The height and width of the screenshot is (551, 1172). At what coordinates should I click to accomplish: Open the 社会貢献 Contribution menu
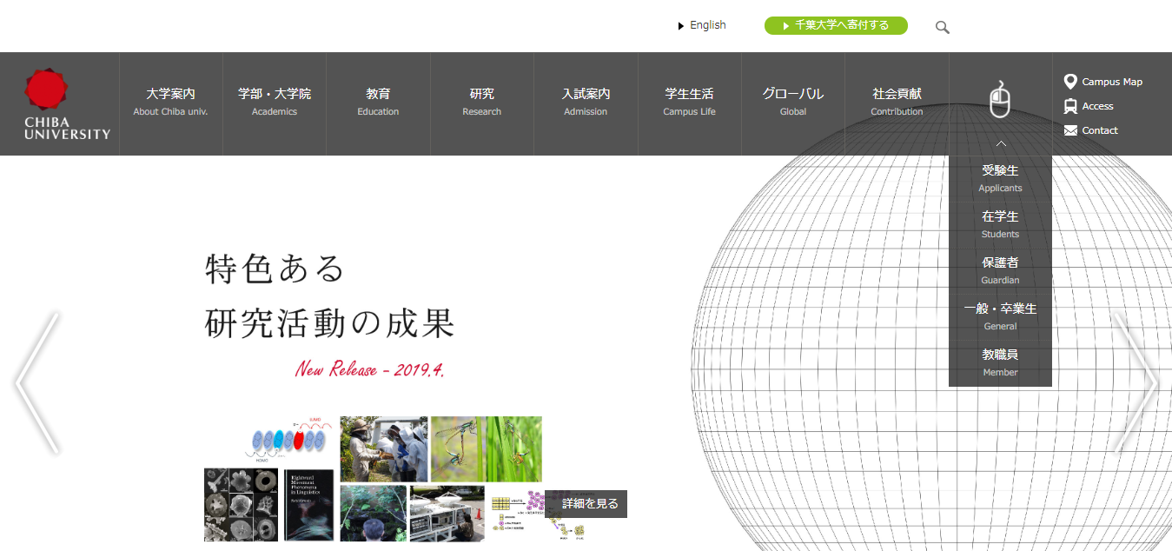[x=897, y=102]
